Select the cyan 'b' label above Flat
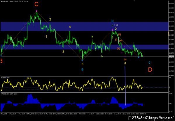 (113, 21)
